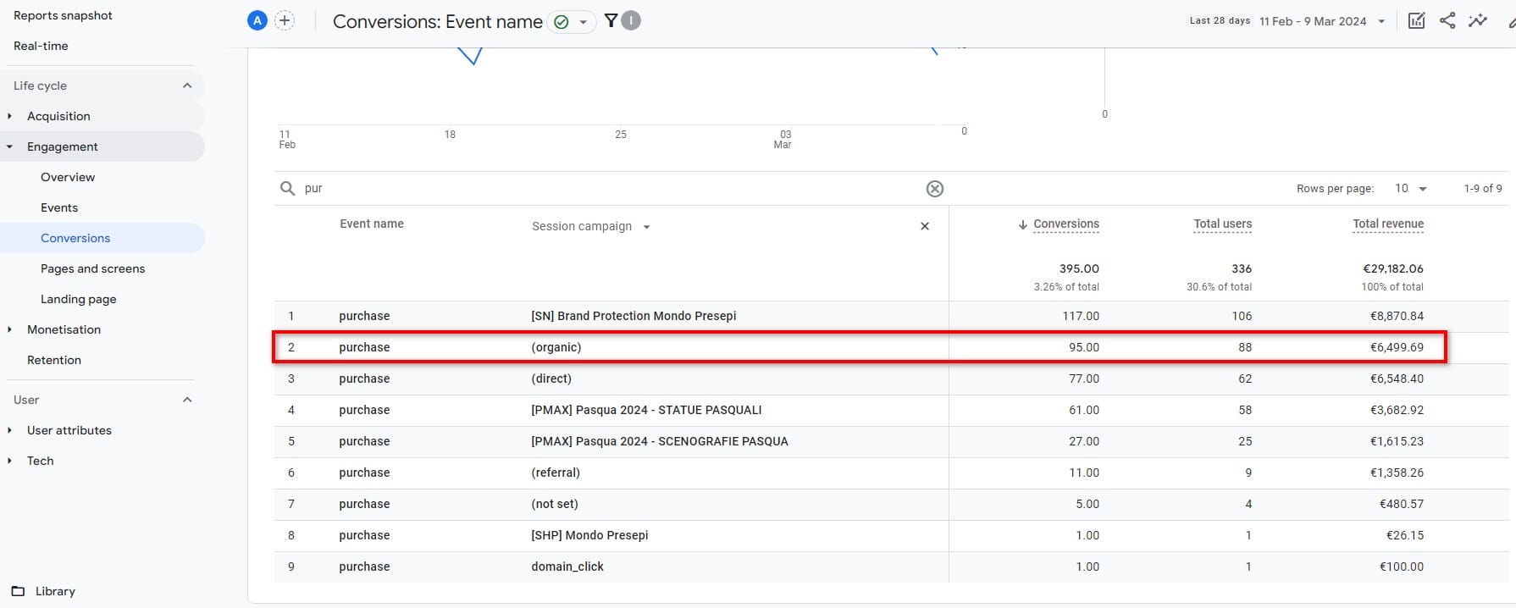Open the Insights sparkline icon
Viewport: 1516px width, 608px height.
(x=1478, y=21)
